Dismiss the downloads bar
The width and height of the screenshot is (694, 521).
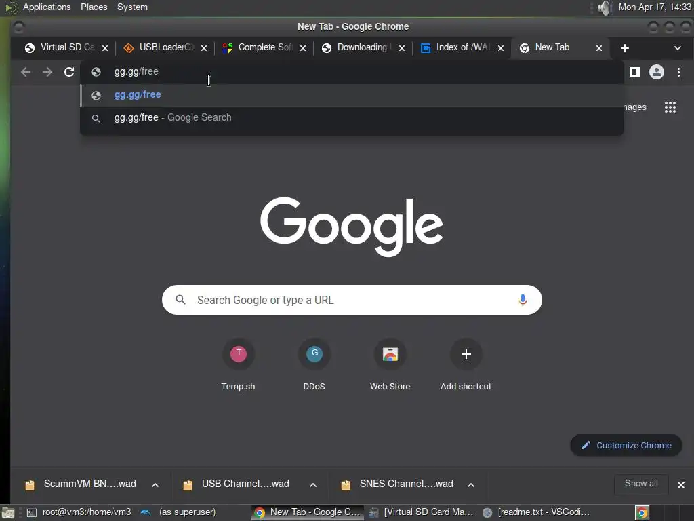pyautogui.click(x=680, y=485)
